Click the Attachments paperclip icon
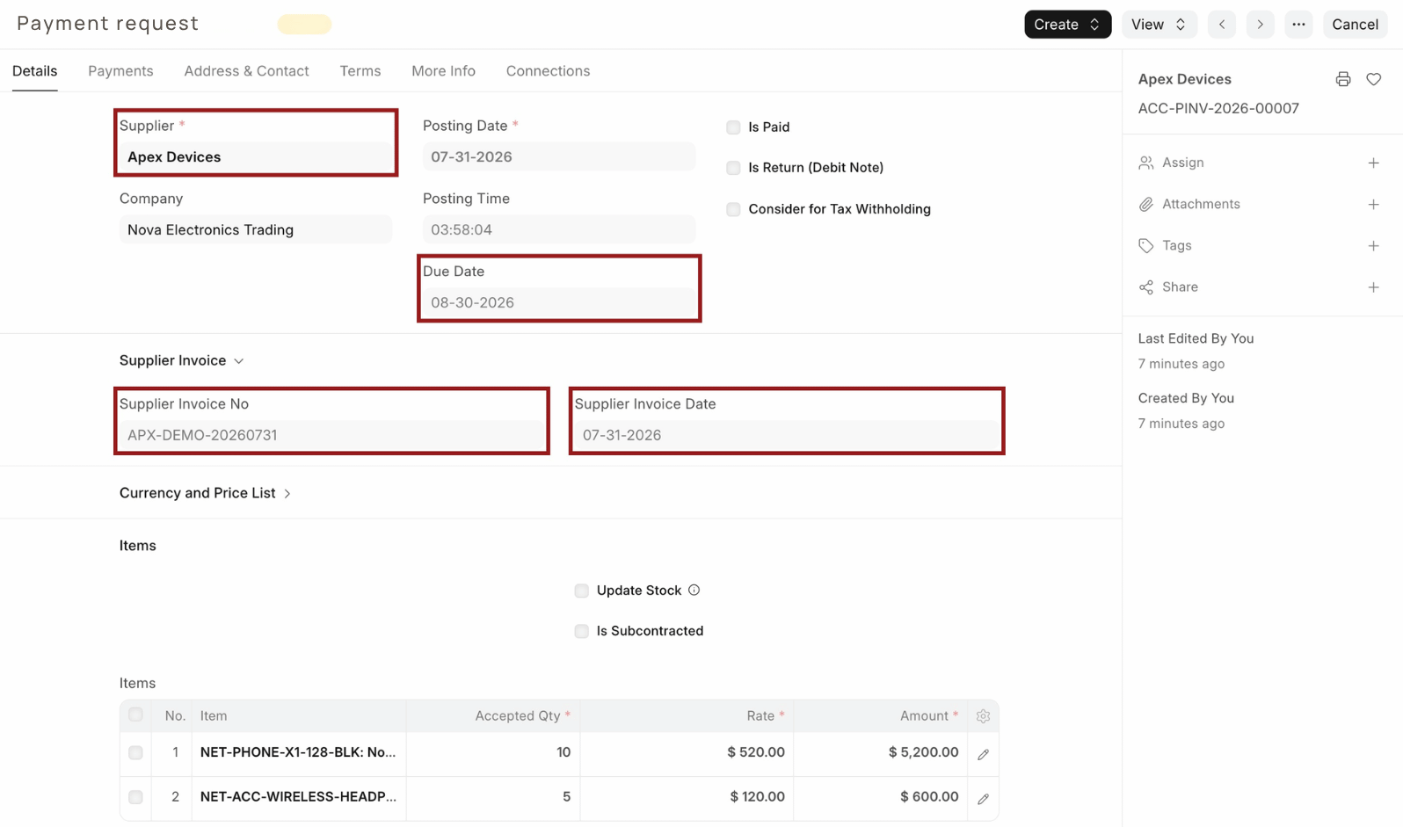Image resolution: width=1403 pixels, height=827 pixels. coord(1145,204)
